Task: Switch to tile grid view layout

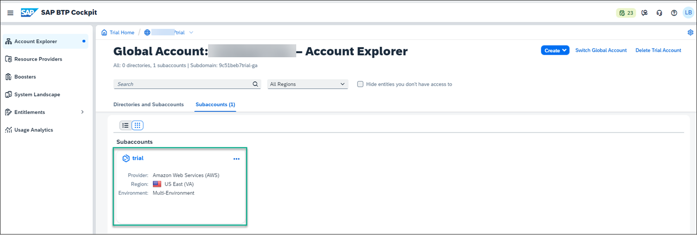Action: point(137,125)
